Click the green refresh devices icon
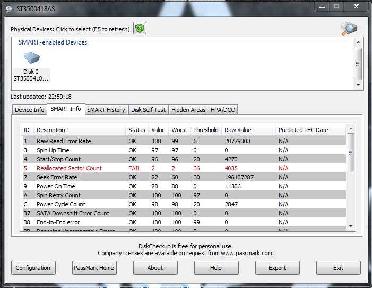The width and height of the screenshot is (372, 288). point(140,28)
